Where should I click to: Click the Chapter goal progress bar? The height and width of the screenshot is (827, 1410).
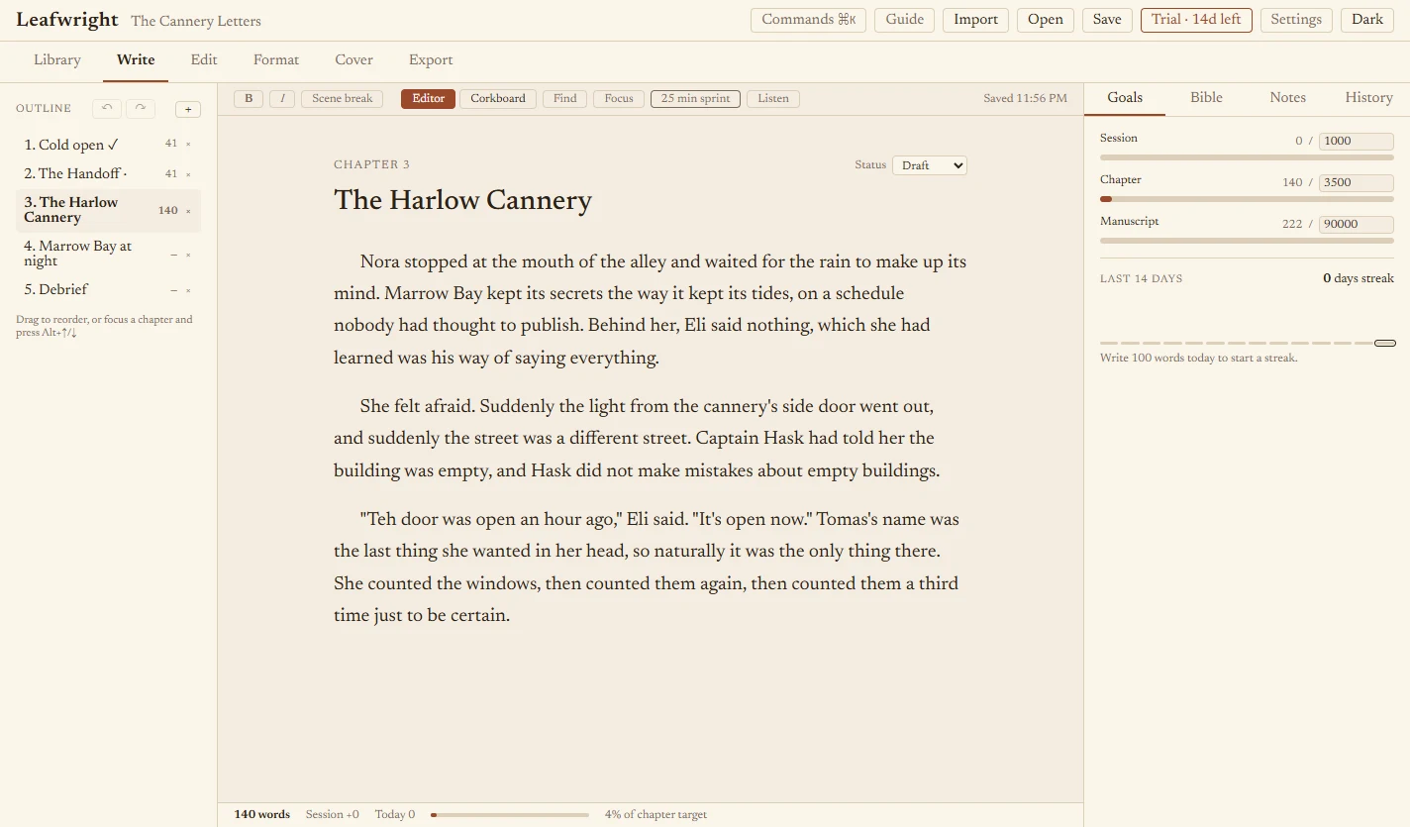(x=1247, y=199)
